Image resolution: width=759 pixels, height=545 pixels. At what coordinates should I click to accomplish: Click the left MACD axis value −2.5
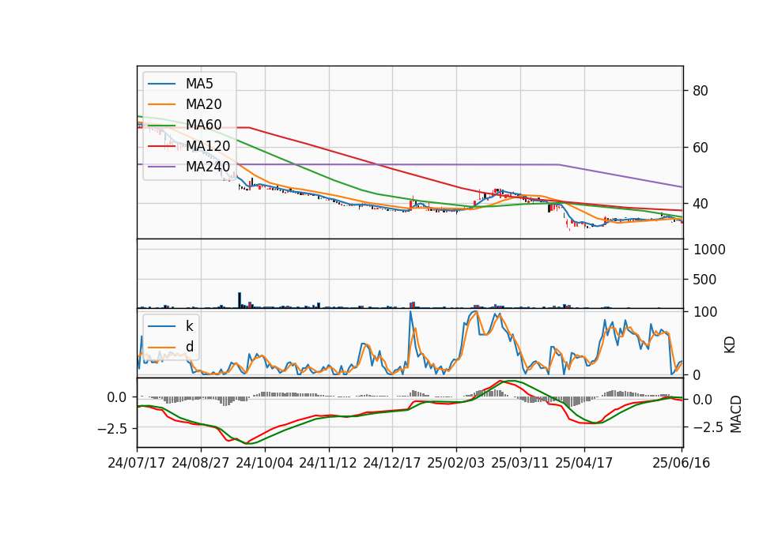coord(111,428)
